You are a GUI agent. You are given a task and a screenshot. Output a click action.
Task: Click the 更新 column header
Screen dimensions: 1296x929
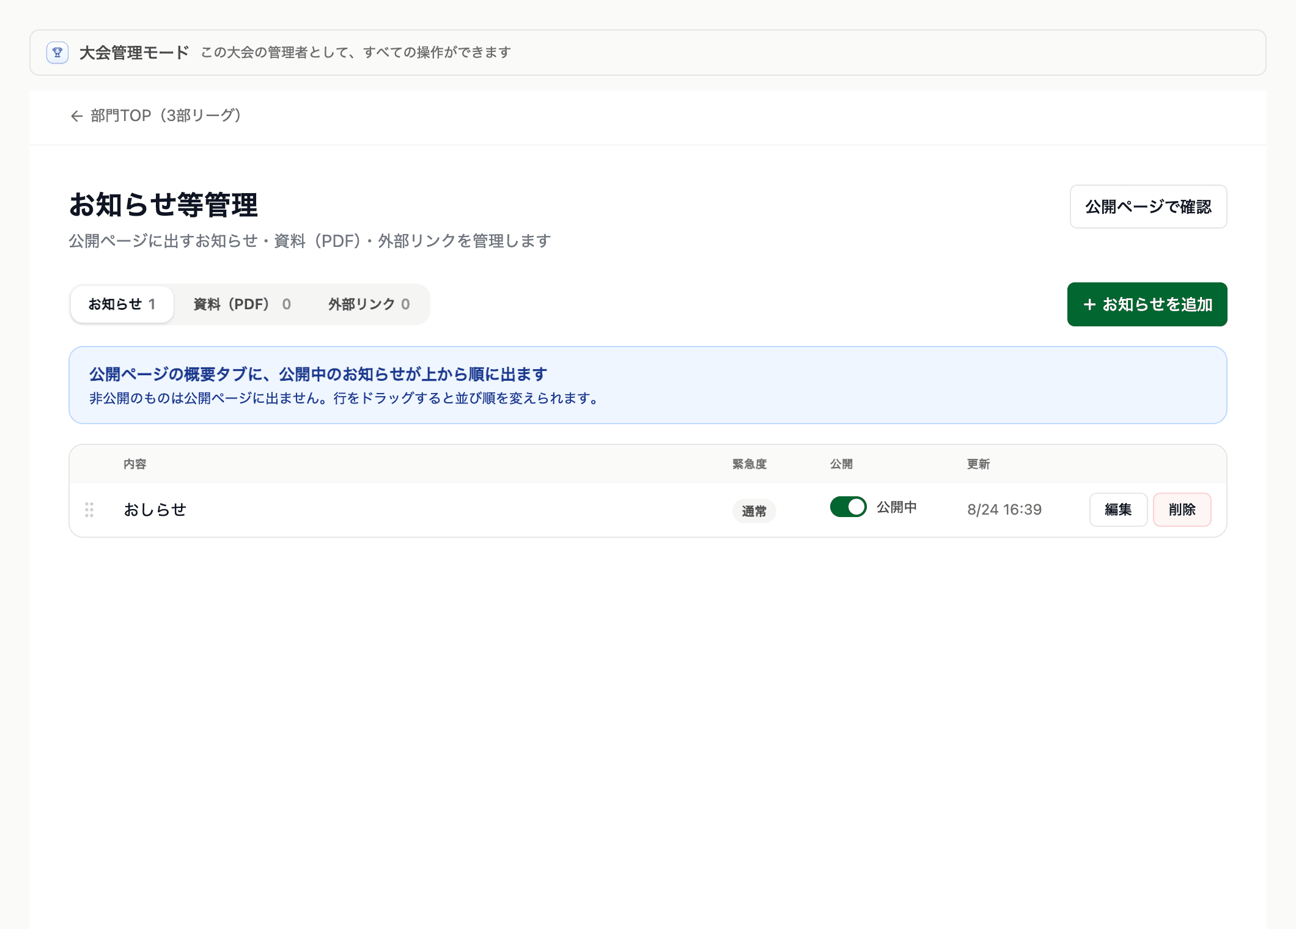click(978, 464)
